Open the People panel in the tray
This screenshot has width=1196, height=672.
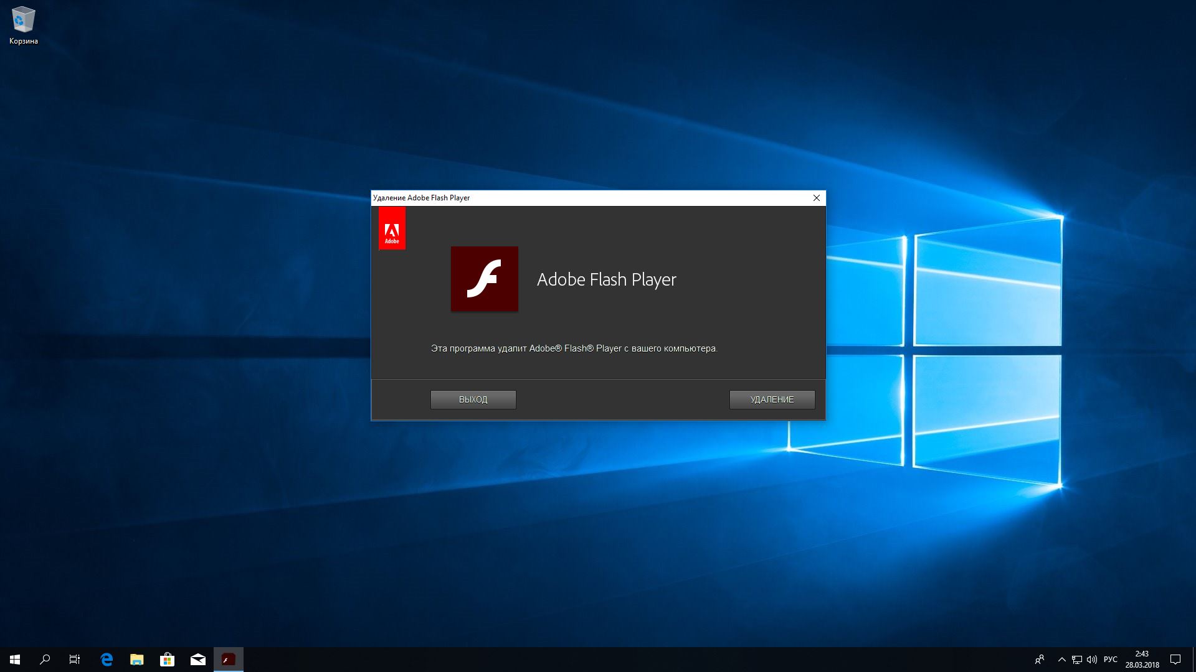pos(1041,659)
